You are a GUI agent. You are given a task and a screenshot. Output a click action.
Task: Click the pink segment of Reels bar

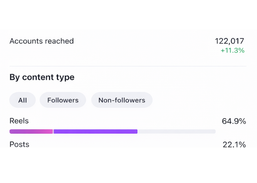point(31,131)
